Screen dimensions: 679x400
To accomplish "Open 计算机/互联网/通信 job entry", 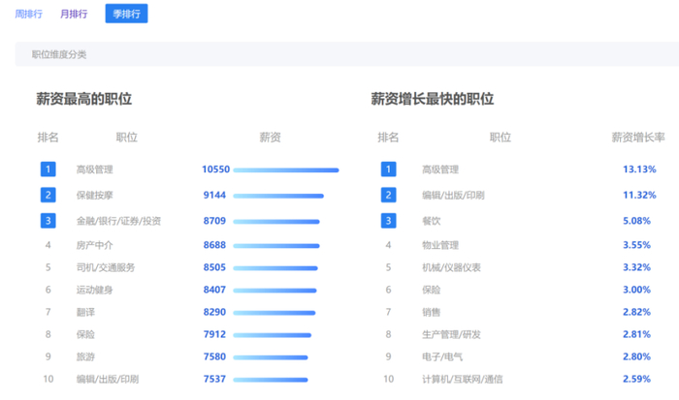I will tap(462, 379).
